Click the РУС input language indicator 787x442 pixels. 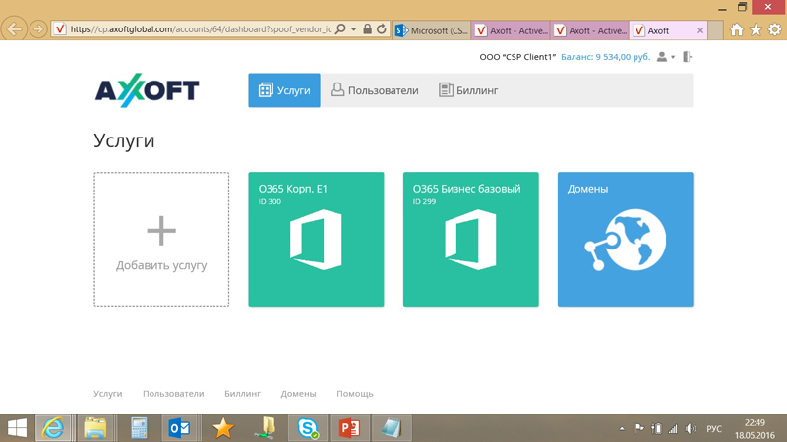[x=714, y=429]
